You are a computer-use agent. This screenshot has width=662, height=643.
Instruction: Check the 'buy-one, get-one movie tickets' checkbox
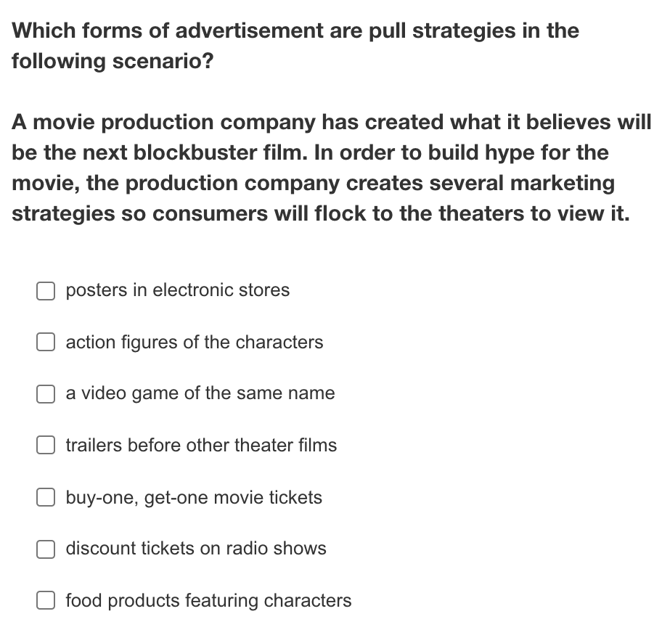46,497
